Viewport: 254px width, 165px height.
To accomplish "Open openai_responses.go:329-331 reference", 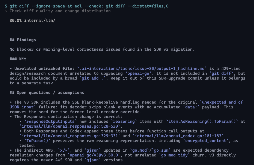I will [x=70, y=136].
